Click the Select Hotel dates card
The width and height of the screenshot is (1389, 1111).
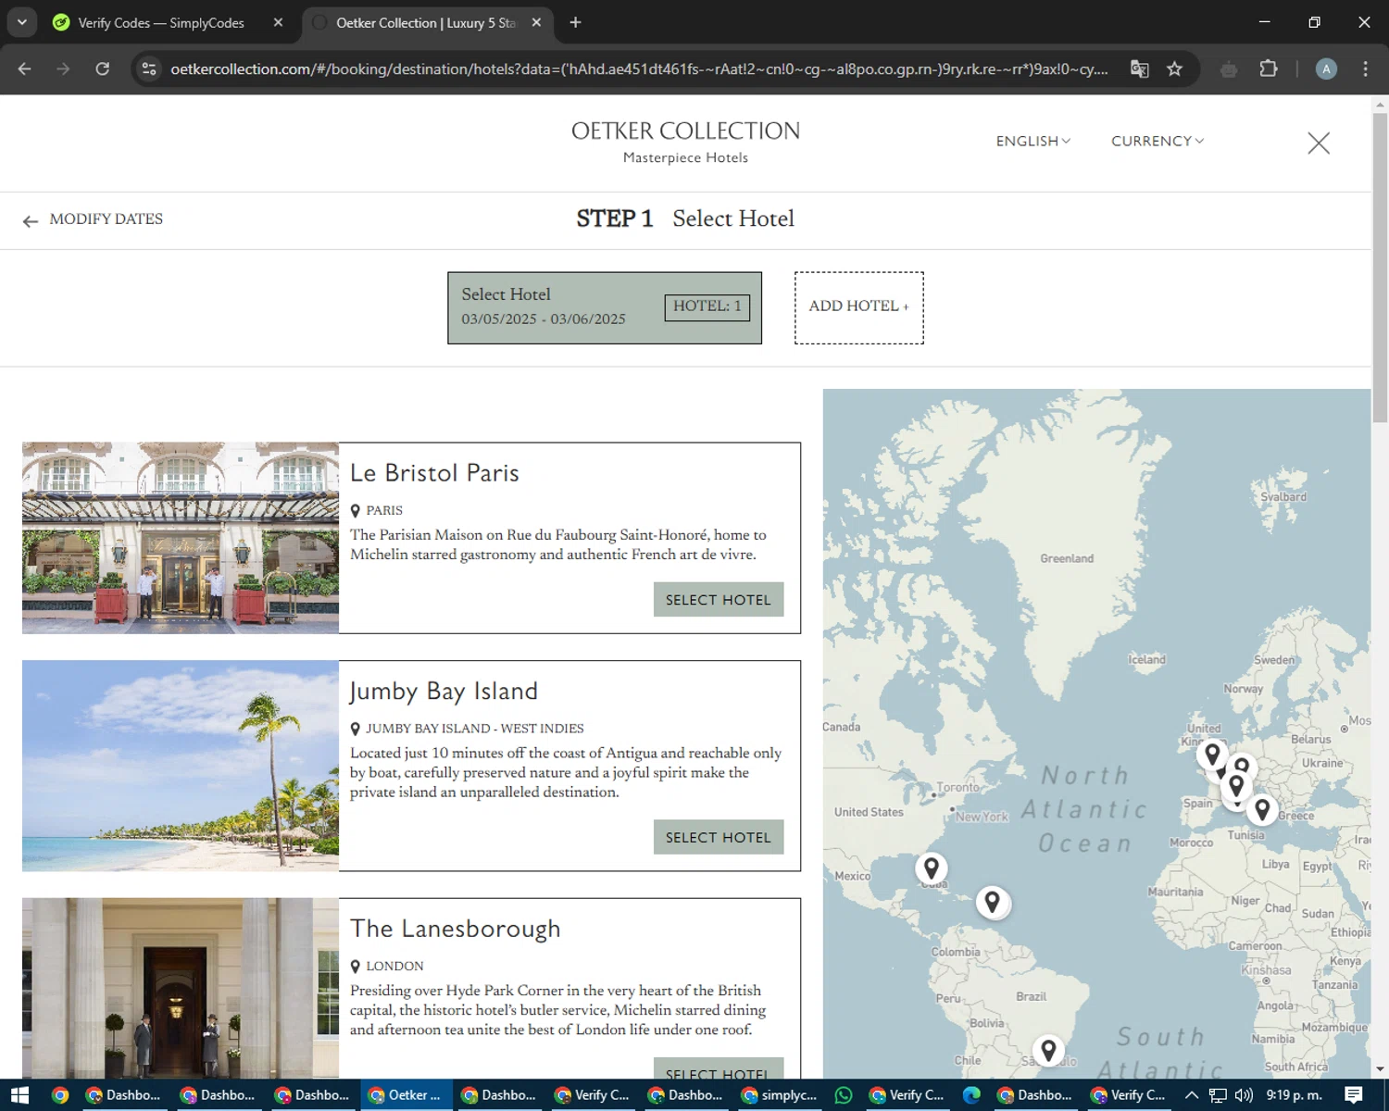tap(605, 307)
